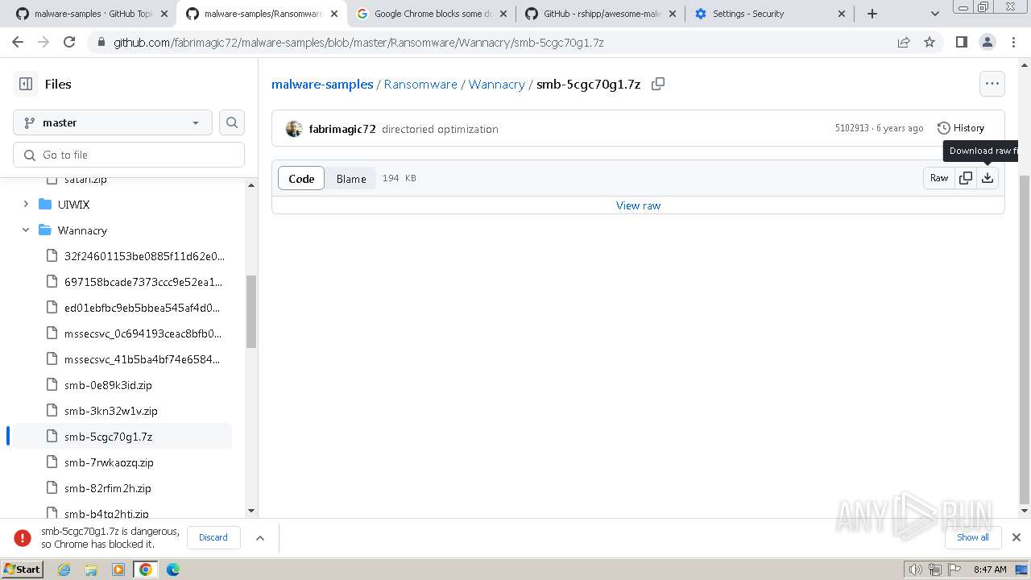This screenshot has width=1031, height=580.
Task: Bookmark this page star
Action: pyautogui.click(x=930, y=42)
